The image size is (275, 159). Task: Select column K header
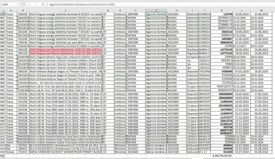[x=221, y=11]
